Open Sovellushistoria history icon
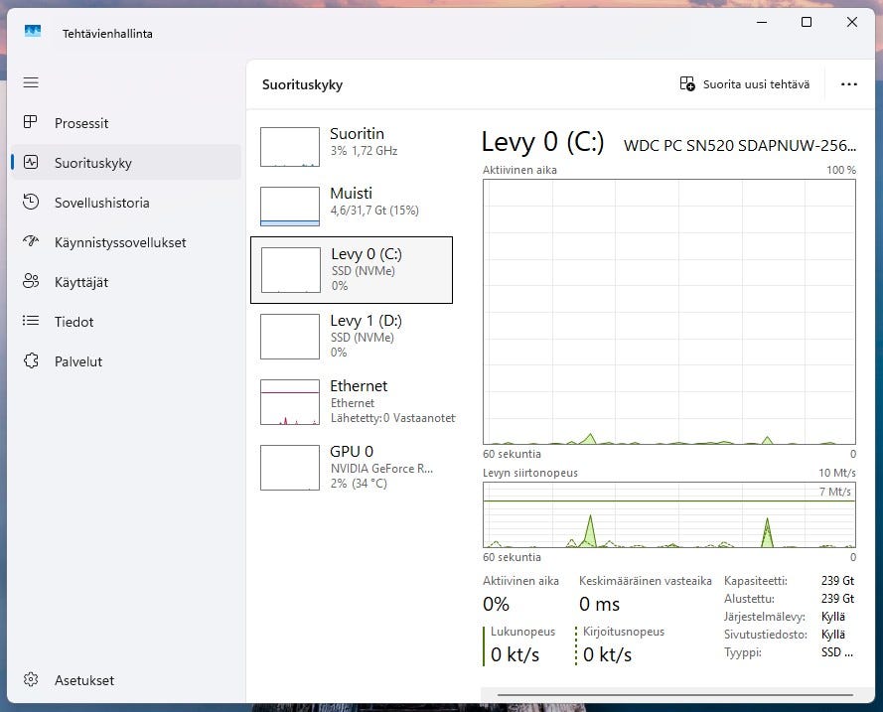The image size is (883, 712). pyautogui.click(x=31, y=202)
